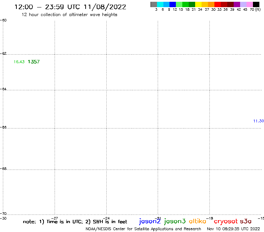Click the legend scale number 15
The height and width of the screenshot is (232, 264).
click(181, 10)
